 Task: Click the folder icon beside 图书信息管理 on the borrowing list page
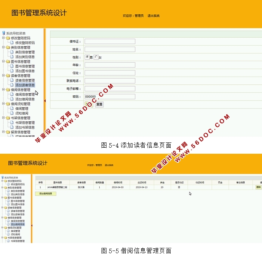coord(5,197)
